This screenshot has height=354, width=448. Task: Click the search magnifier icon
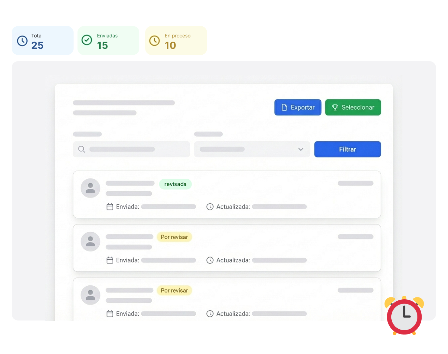click(82, 149)
